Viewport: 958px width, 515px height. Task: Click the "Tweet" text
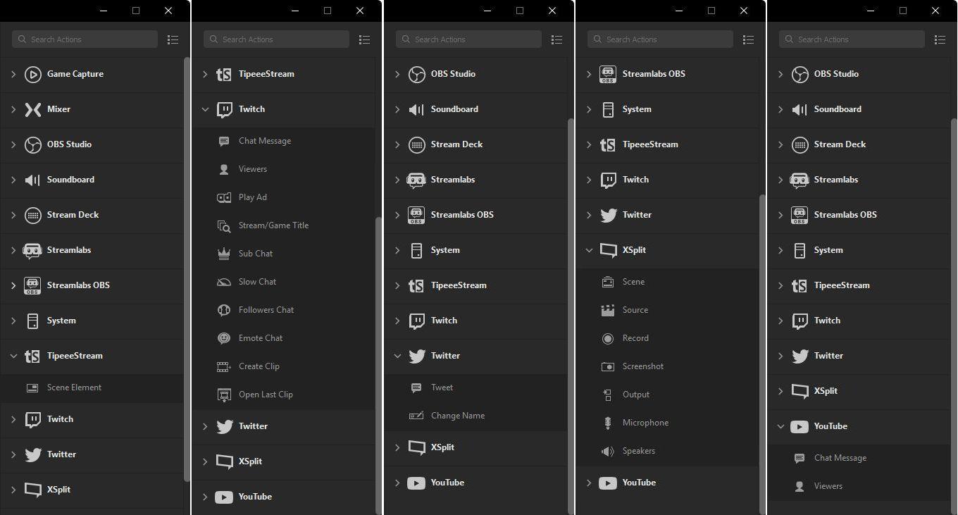pyautogui.click(x=442, y=387)
